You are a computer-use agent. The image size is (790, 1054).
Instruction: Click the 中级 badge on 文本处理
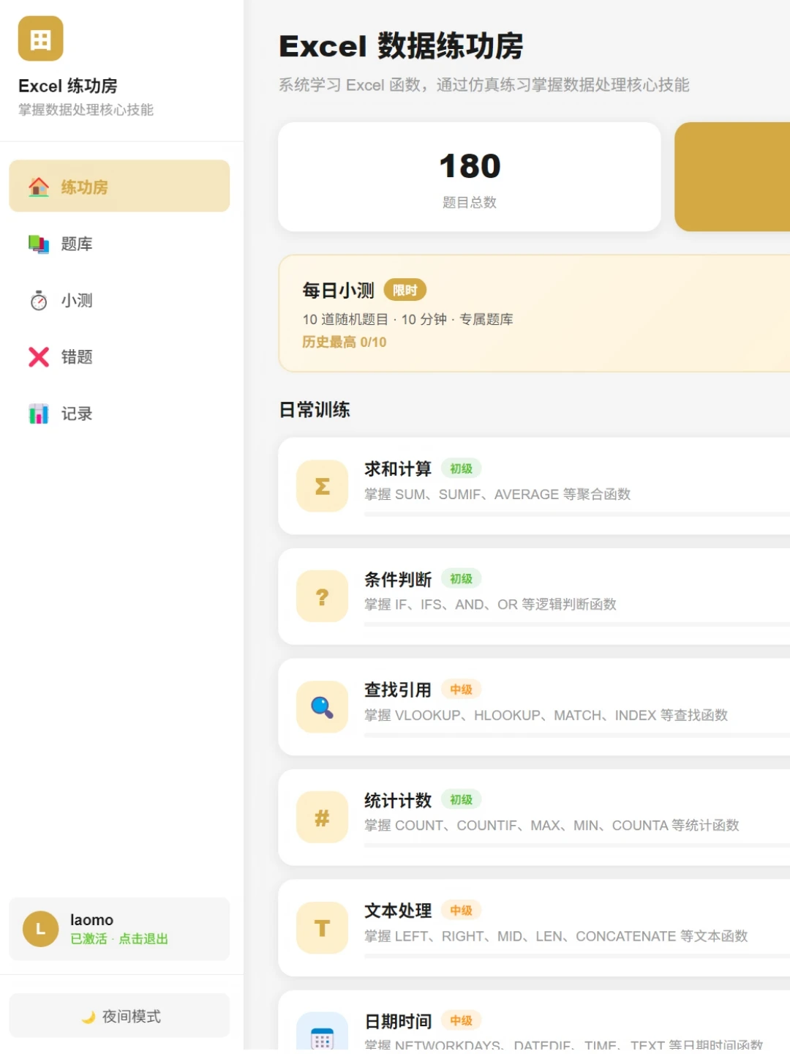tap(461, 911)
